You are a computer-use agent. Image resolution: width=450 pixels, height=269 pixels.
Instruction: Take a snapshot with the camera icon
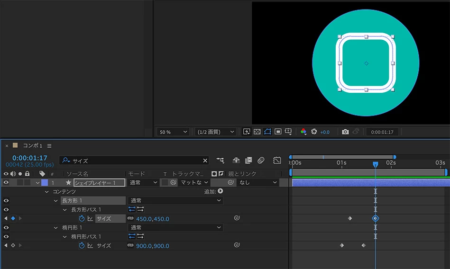(345, 132)
